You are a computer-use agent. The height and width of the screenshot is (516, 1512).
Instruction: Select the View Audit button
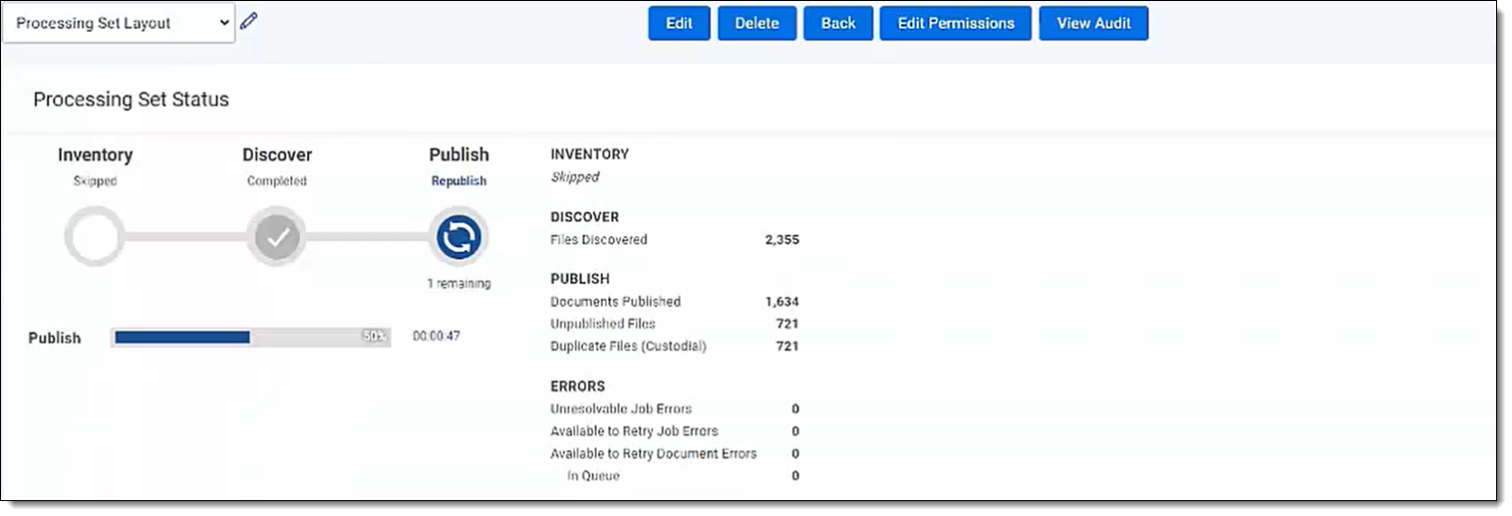pos(1093,24)
